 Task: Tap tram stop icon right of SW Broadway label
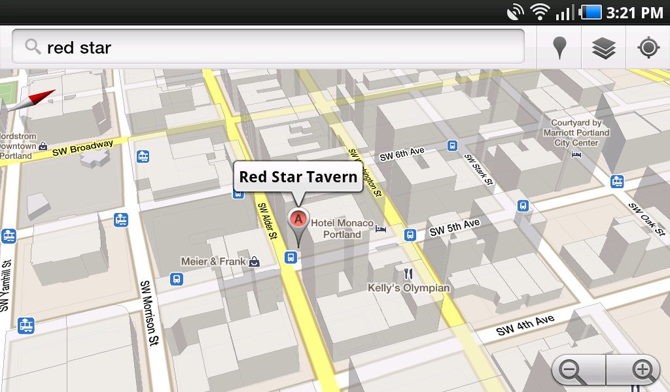tap(143, 157)
